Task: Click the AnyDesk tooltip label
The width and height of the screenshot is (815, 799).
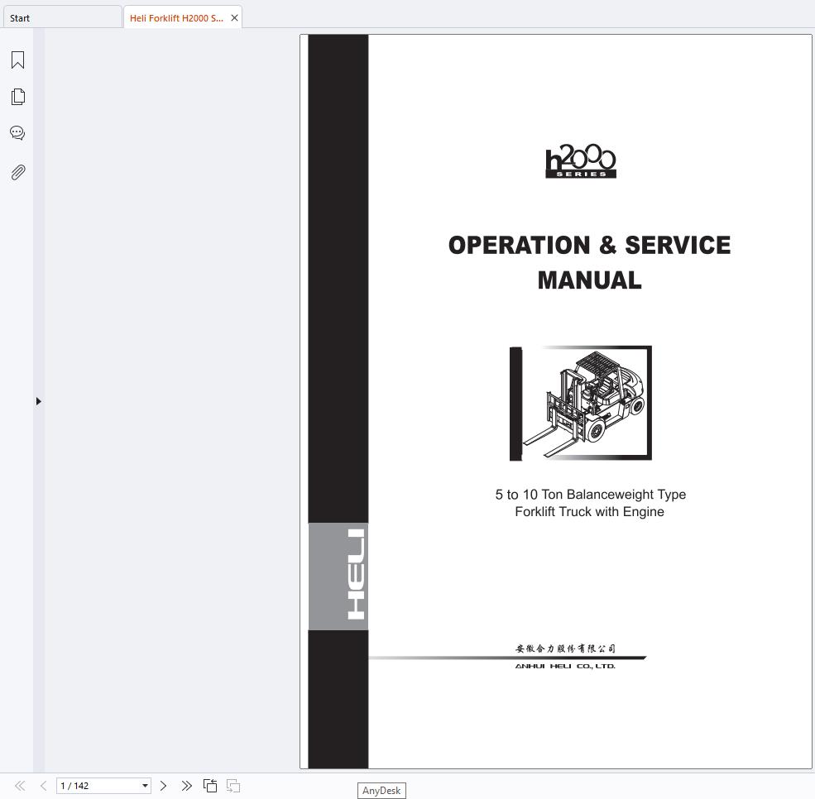Action: pyautogui.click(x=381, y=790)
